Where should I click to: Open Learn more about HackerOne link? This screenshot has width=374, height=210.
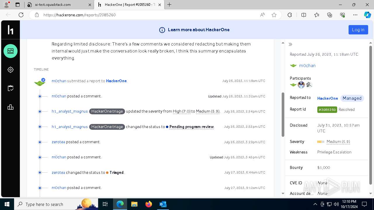pyautogui.click(x=199, y=30)
